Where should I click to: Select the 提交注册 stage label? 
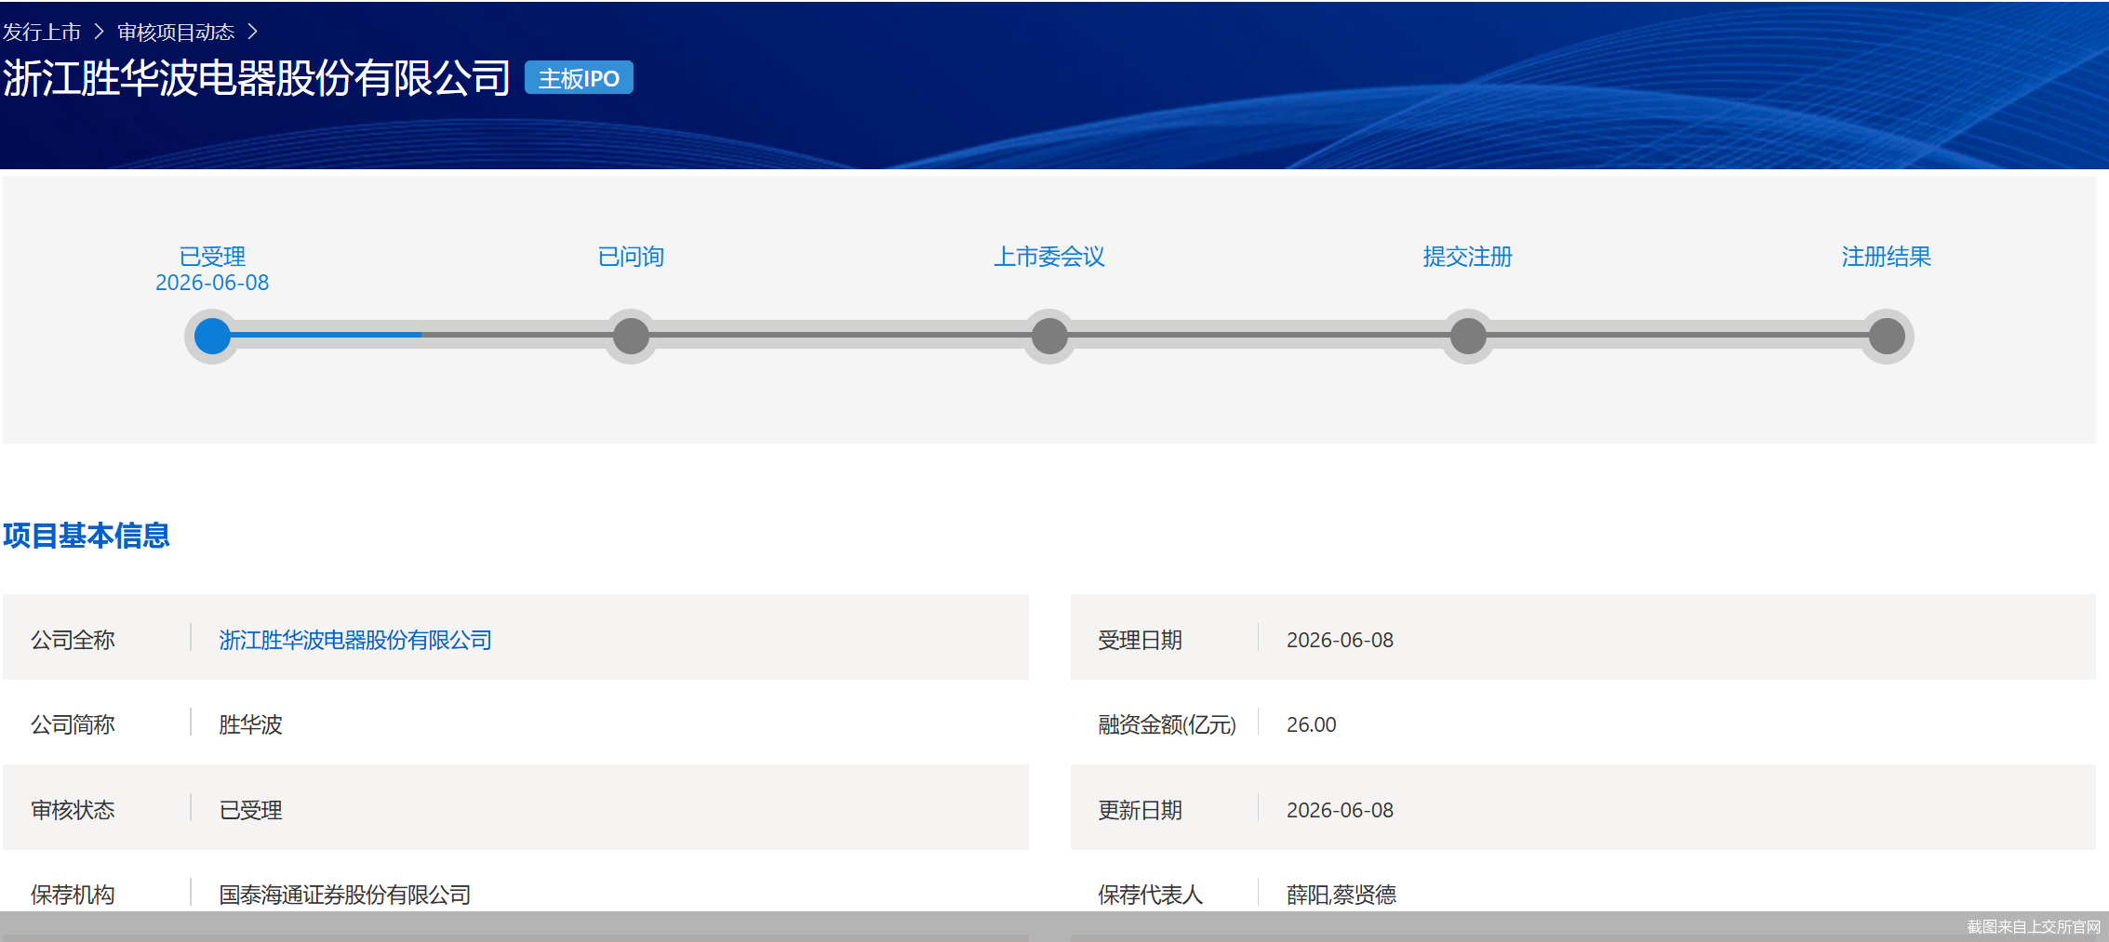pyautogui.click(x=1468, y=257)
